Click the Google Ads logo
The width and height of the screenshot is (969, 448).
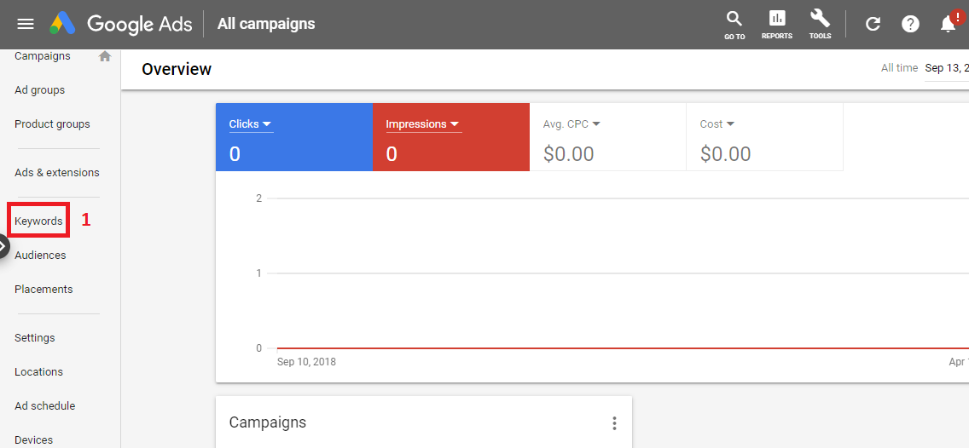pyautogui.click(x=120, y=24)
